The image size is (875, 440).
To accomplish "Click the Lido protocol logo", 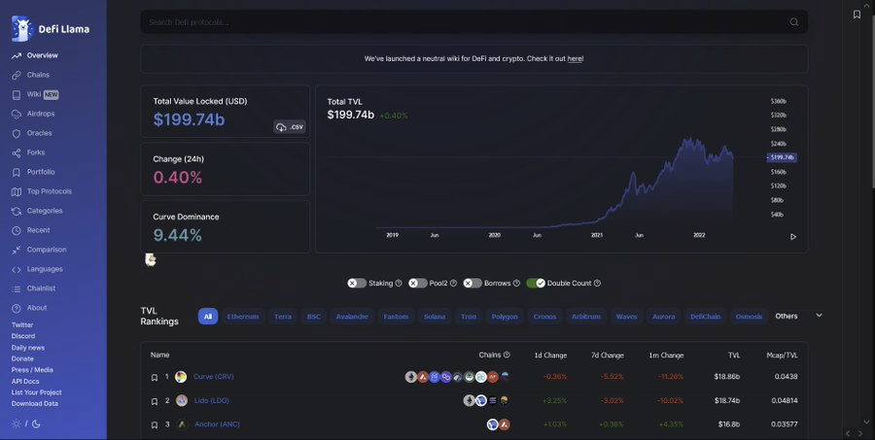I will [x=182, y=401].
